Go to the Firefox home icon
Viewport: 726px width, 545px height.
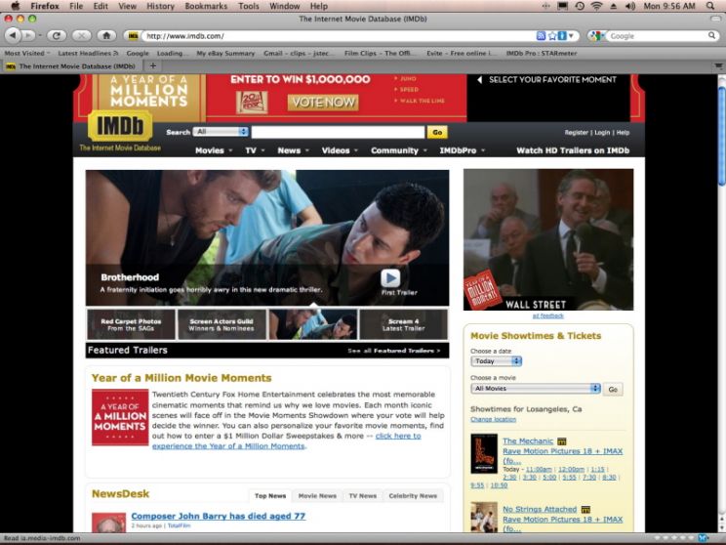(x=106, y=35)
